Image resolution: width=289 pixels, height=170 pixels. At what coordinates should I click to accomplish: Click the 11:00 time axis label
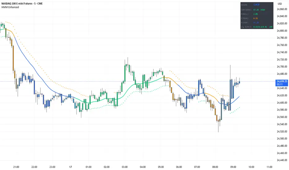pos(269,167)
